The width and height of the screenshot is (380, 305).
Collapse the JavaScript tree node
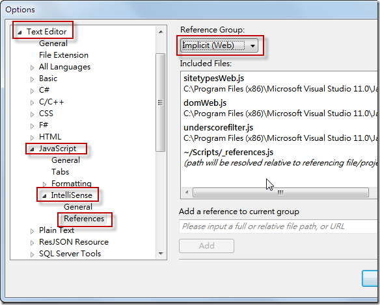point(32,149)
